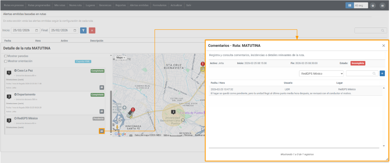This screenshot has width=390, height=163.
Task: Click the Final date field
Action: 63,30
